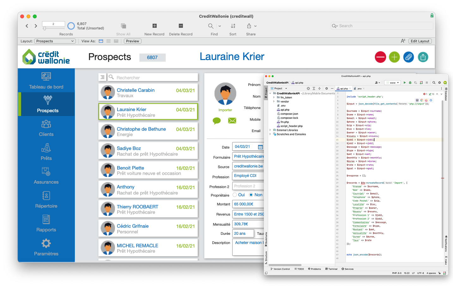The image size is (453, 286).
Task: Select Christelle Carabin prospect card
Action: pos(148,92)
